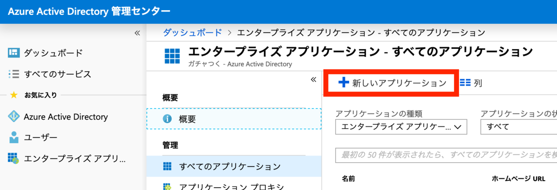Screen dimensions: 557x190
Task: Click the エンタープライズ アプリ grid icon in sidebar
Action: [x=13, y=158]
